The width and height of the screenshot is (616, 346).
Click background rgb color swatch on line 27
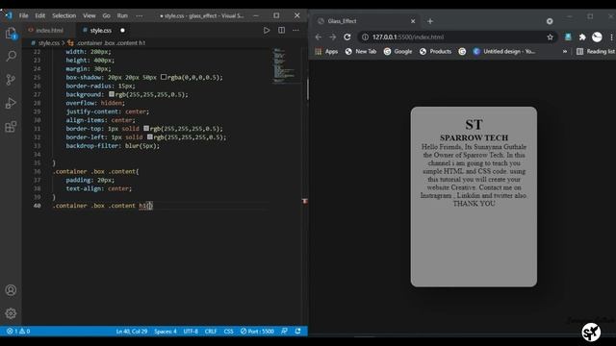[x=112, y=94]
